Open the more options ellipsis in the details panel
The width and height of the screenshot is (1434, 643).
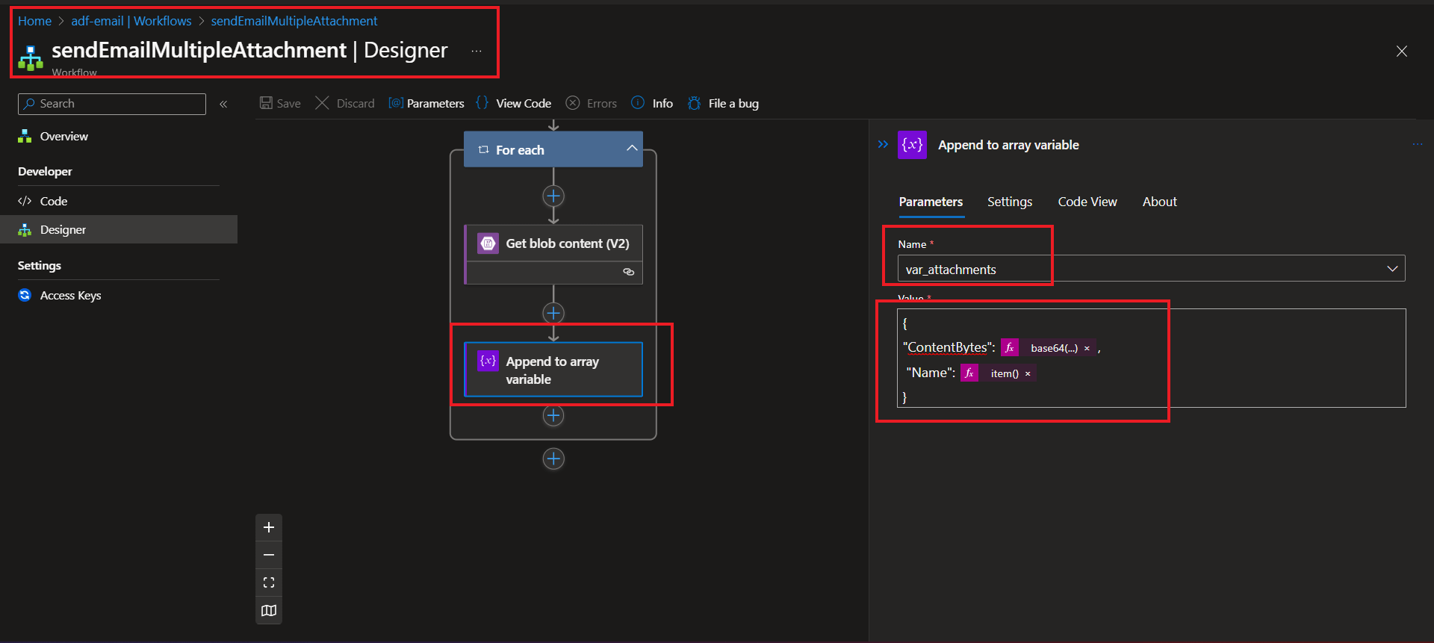tap(1418, 144)
